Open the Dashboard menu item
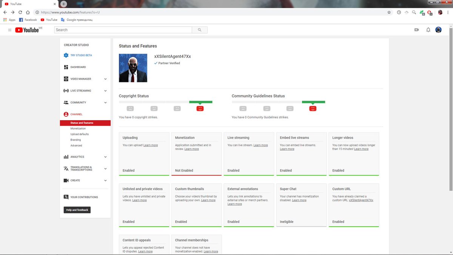The width and height of the screenshot is (453, 255). 78,67
